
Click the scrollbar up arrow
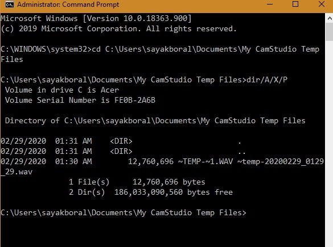tap(330, 18)
